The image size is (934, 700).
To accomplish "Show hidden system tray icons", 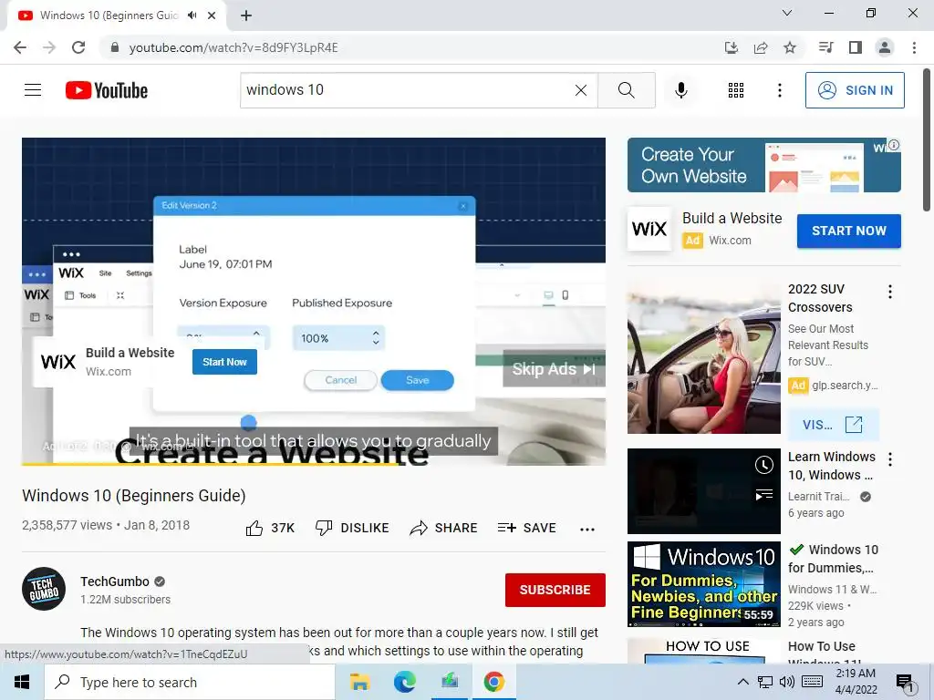I will [x=742, y=682].
